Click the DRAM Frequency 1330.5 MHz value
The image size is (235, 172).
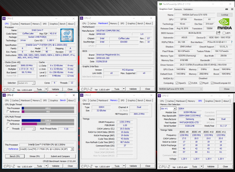pyautogui.click(x=125, y=122)
